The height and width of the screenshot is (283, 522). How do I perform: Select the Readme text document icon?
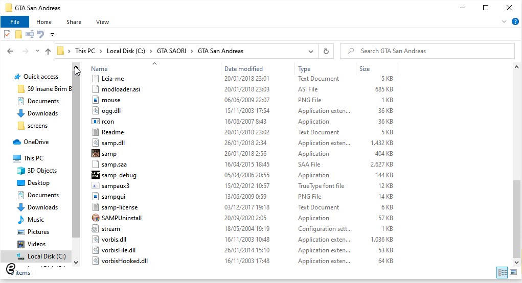pos(96,132)
